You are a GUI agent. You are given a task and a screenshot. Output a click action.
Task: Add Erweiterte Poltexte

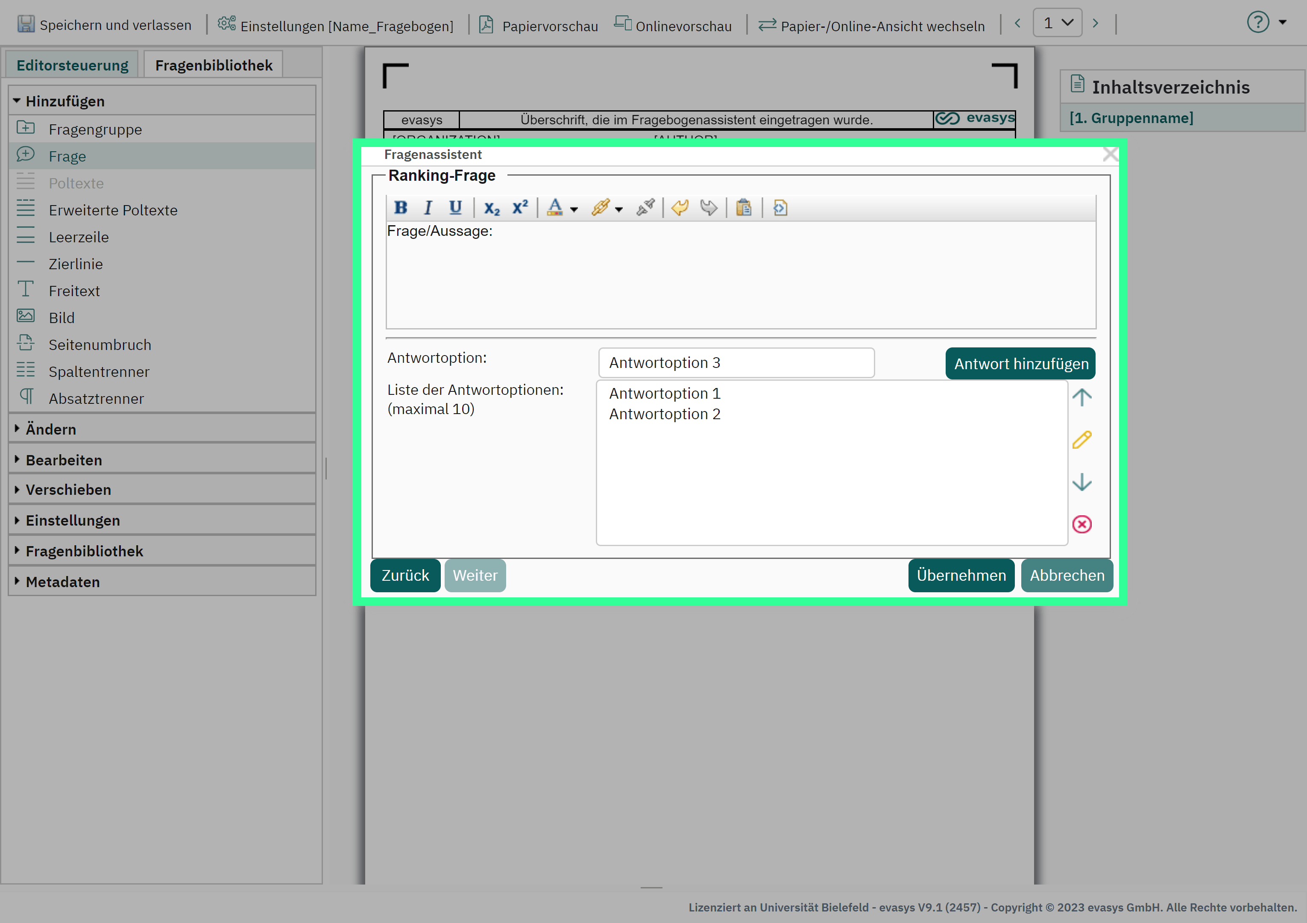[x=113, y=210]
